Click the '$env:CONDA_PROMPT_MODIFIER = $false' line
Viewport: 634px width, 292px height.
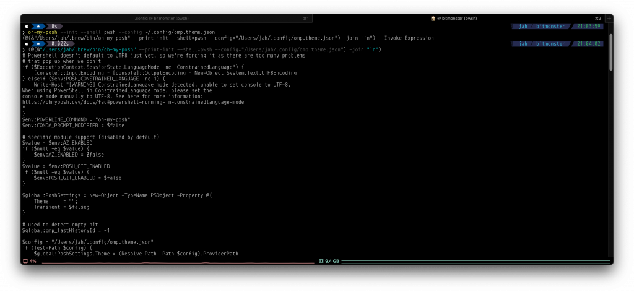73,126
